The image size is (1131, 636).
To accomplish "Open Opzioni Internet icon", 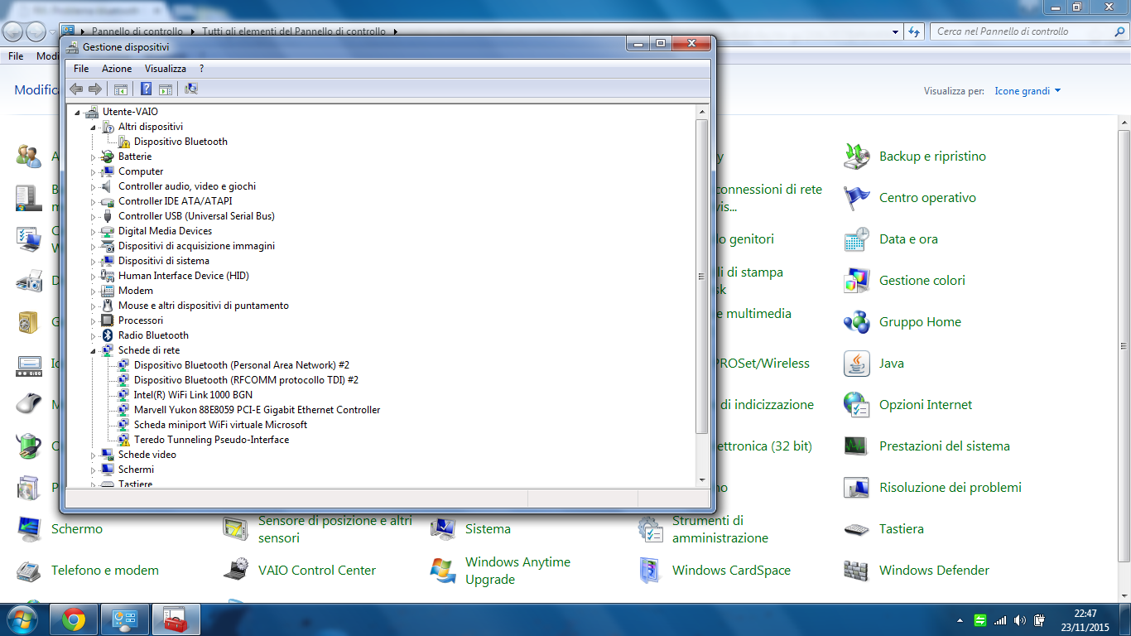I will (x=856, y=404).
